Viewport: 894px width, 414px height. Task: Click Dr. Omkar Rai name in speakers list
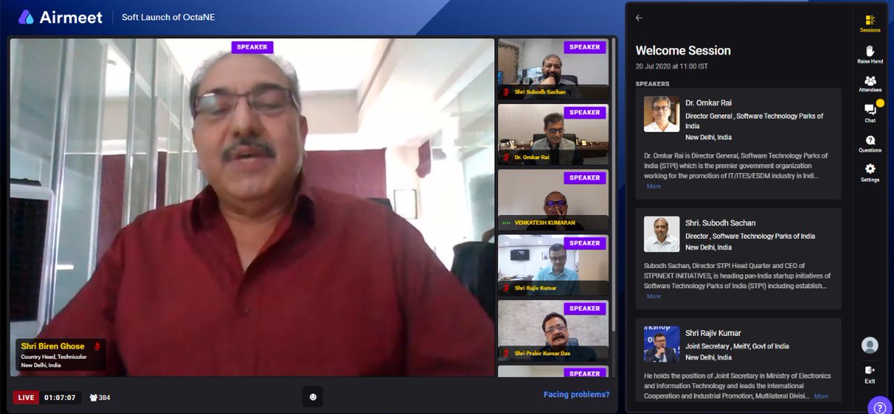point(707,103)
